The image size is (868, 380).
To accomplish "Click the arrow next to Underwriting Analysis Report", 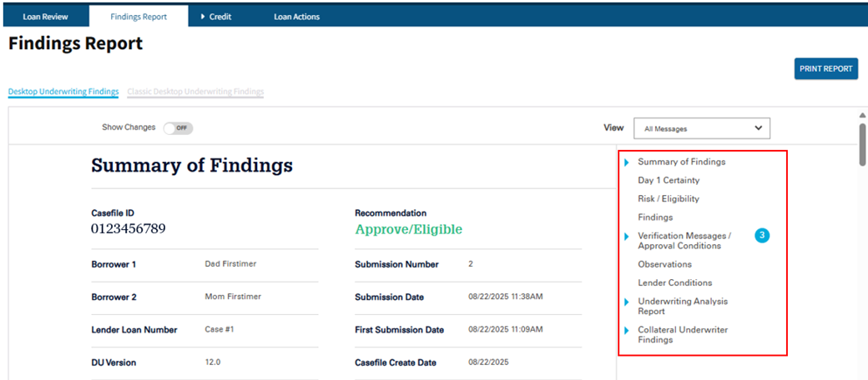I will click(x=627, y=302).
